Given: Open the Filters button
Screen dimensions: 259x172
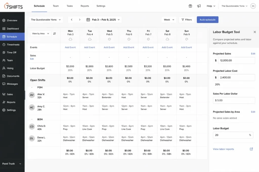Looking at the screenshot, I should [x=186, y=20].
